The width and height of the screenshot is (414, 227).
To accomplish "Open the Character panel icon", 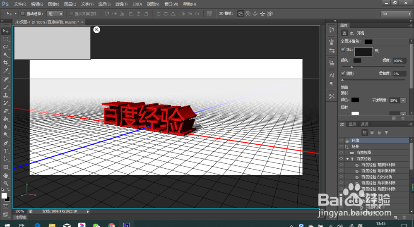I will 332,75.
